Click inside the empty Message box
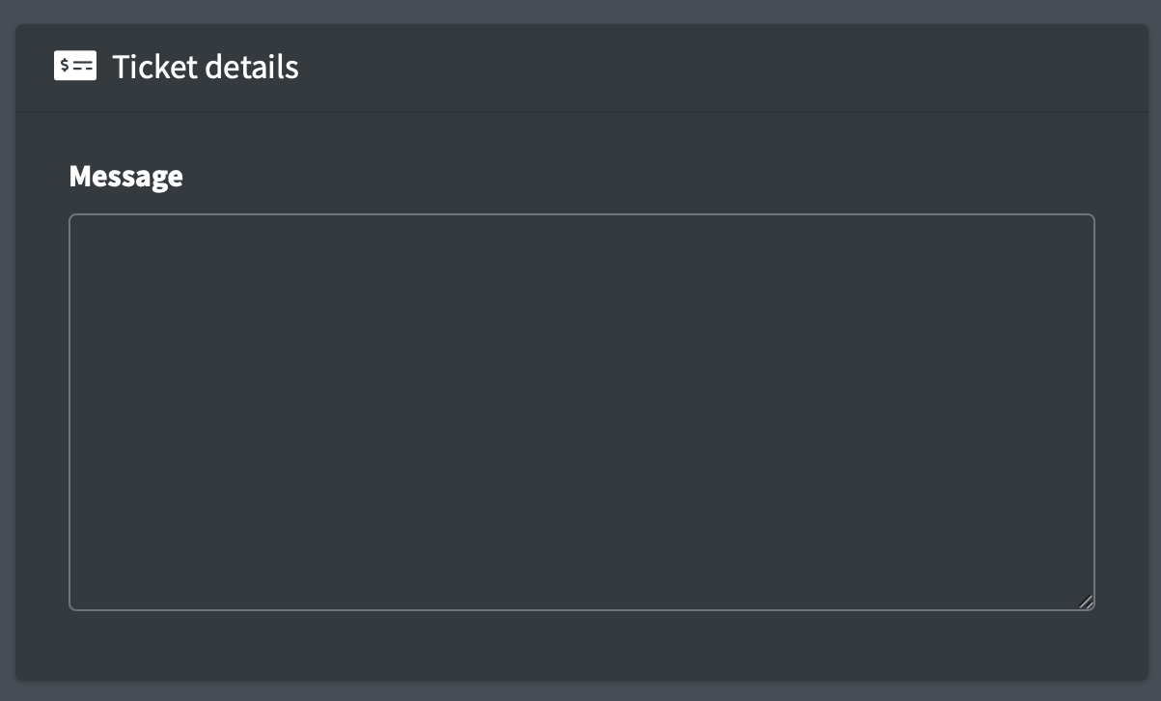The image size is (1161, 701). (581, 411)
